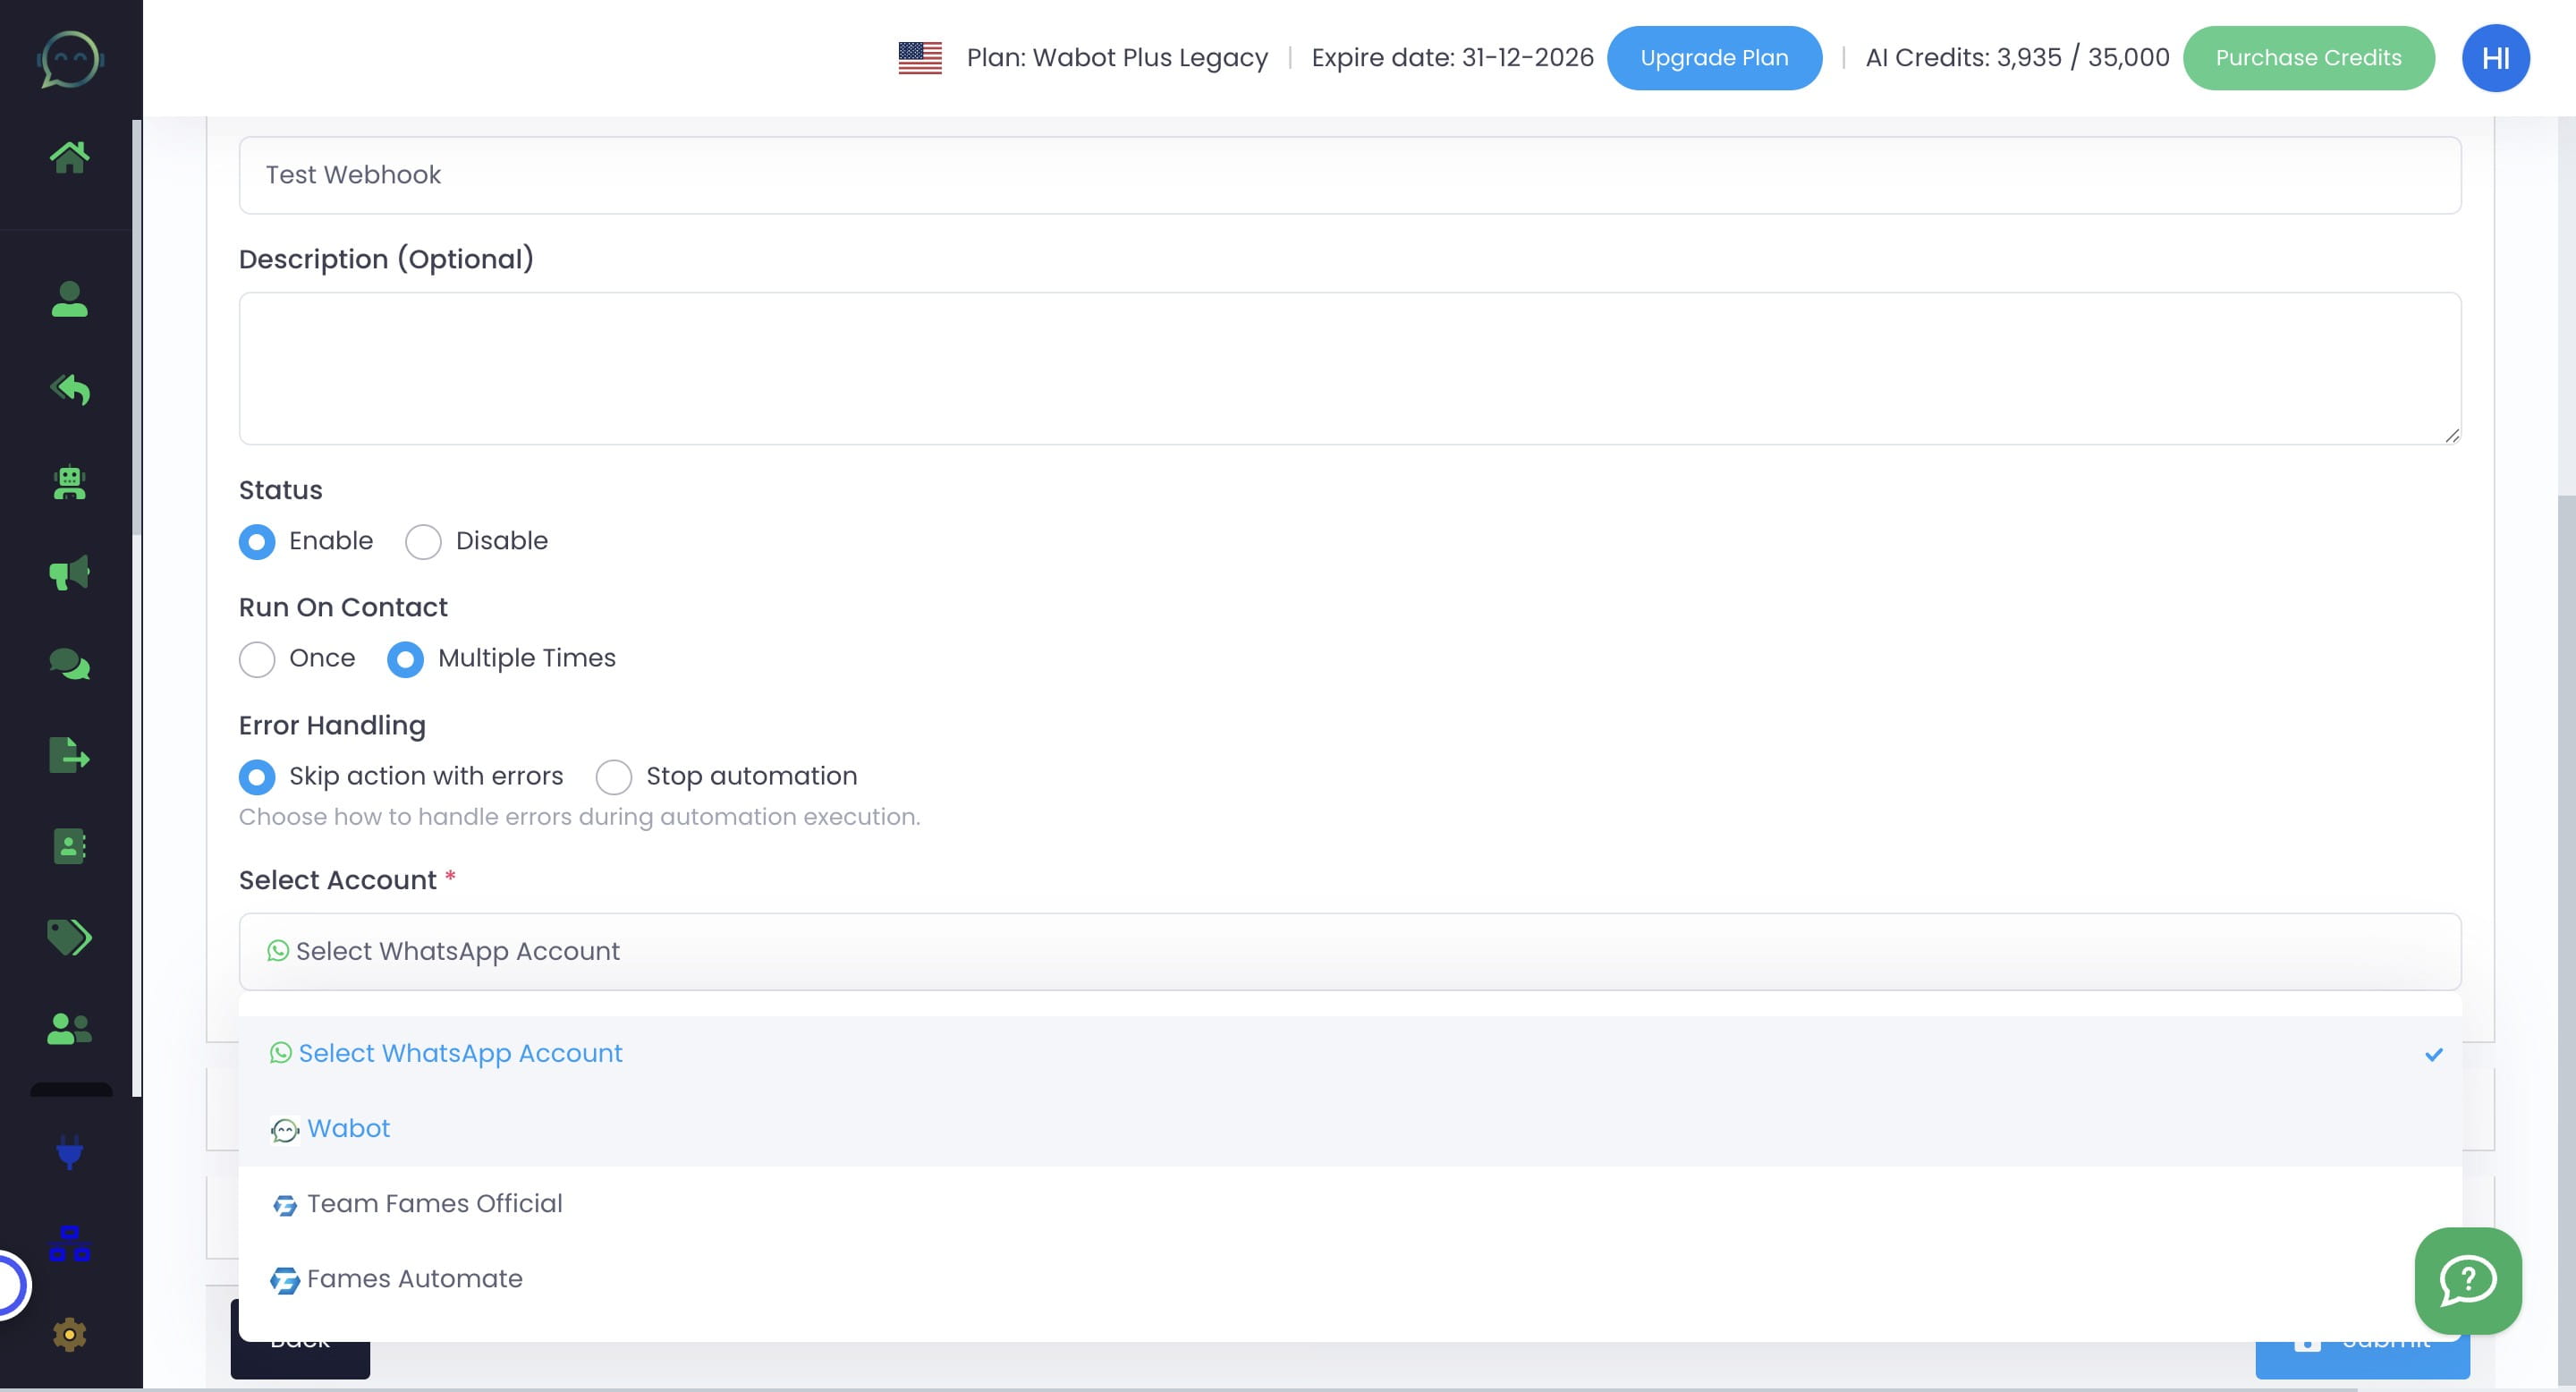Select the Disable status radio button
The image size is (2576, 1392).
tap(423, 542)
